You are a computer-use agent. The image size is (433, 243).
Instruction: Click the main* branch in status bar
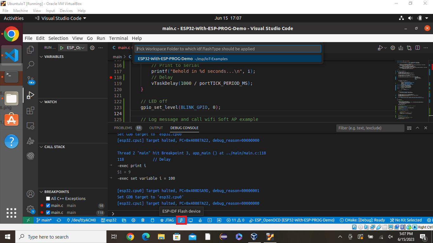[44, 220]
